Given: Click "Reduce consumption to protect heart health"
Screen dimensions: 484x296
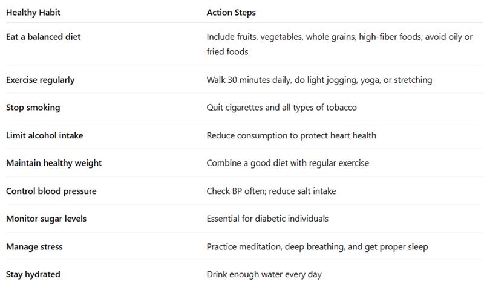Looking at the screenshot, I should 291,135.
